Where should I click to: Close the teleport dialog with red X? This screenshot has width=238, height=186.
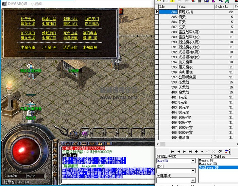121,11
